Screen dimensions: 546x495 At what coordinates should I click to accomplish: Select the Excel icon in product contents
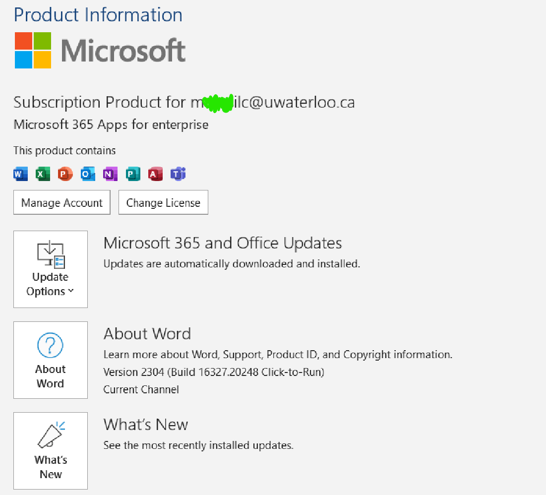point(43,174)
